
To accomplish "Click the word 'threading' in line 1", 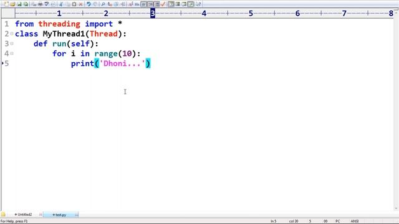I will 59,24.
